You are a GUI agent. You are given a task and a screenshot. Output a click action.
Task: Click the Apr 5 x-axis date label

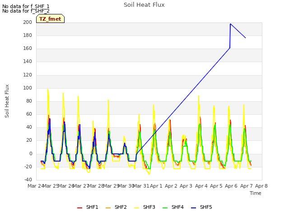[x=216, y=186]
